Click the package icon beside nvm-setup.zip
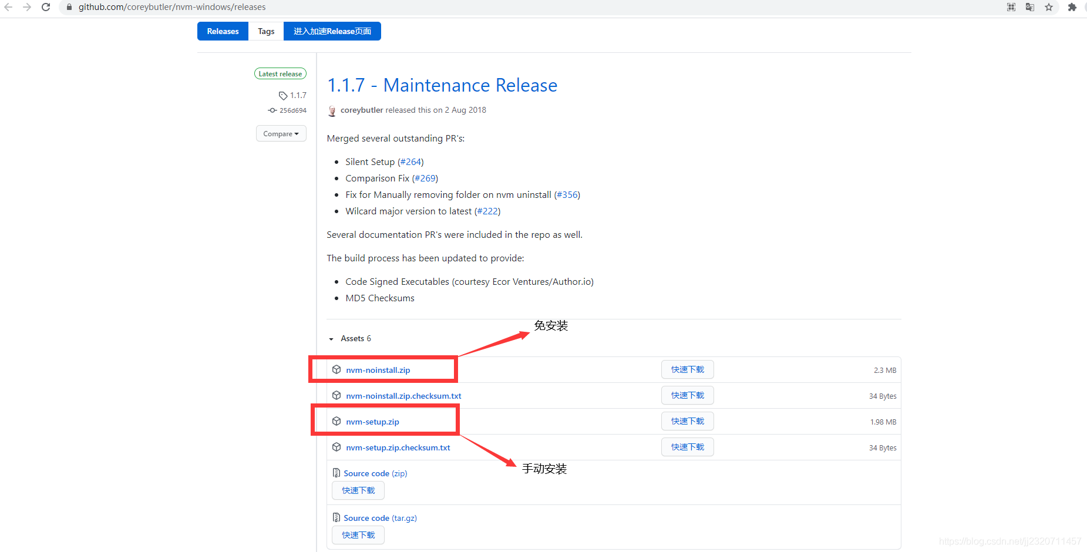The image size is (1087, 552). pos(336,421)
